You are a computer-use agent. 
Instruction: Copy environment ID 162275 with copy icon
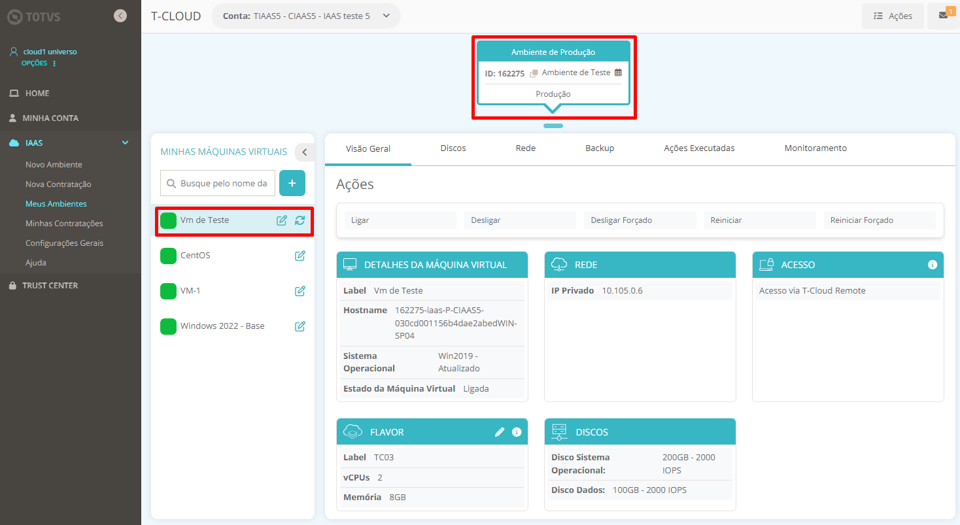[534, 73]
